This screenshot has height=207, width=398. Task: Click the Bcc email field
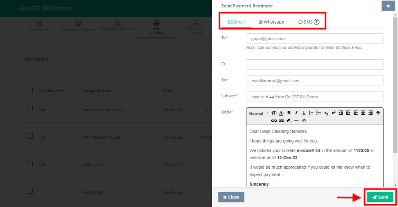[314, 81]
